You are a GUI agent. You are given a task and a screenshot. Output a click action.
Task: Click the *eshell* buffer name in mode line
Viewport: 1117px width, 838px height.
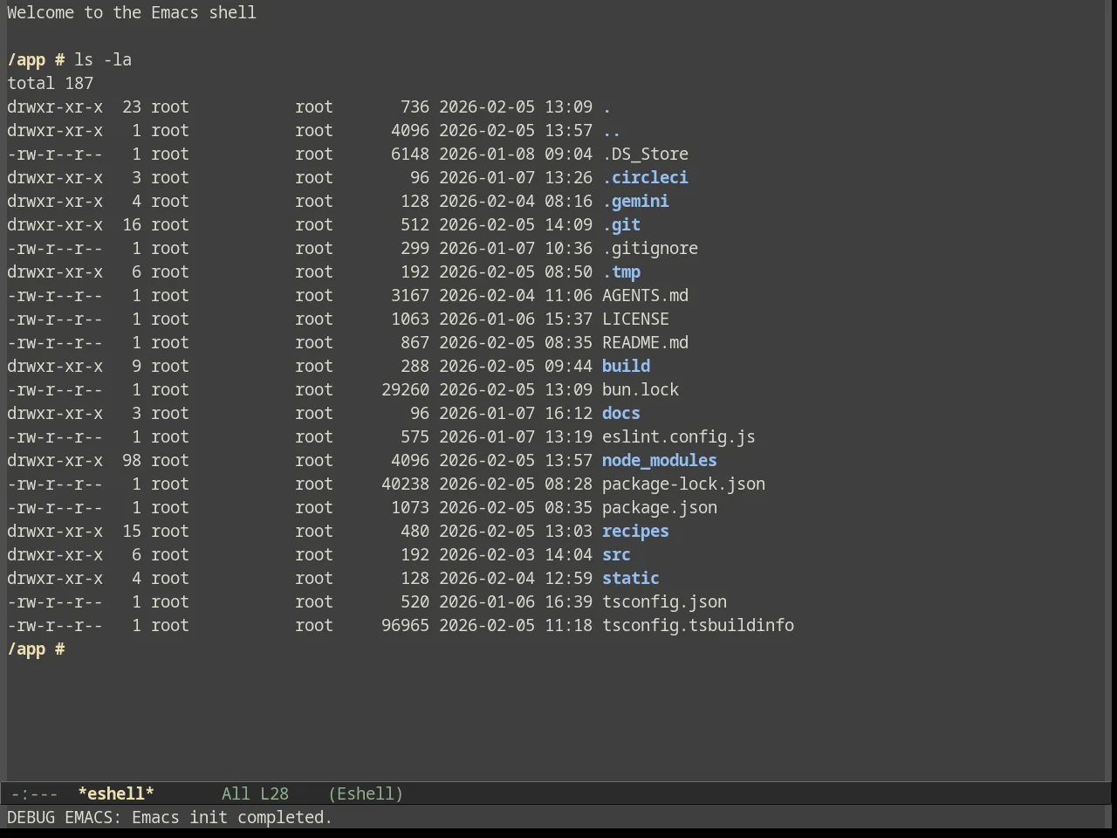116,793
